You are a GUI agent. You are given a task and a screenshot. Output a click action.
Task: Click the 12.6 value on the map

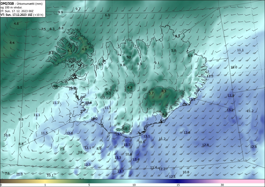pyautogui.click(x=187, y=132)
